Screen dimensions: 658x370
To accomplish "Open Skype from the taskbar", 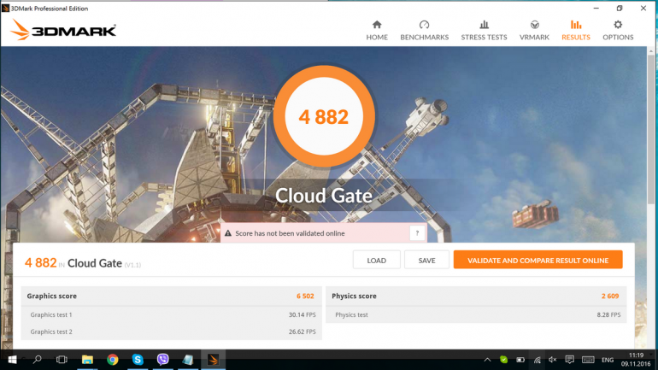I will 138,360.
